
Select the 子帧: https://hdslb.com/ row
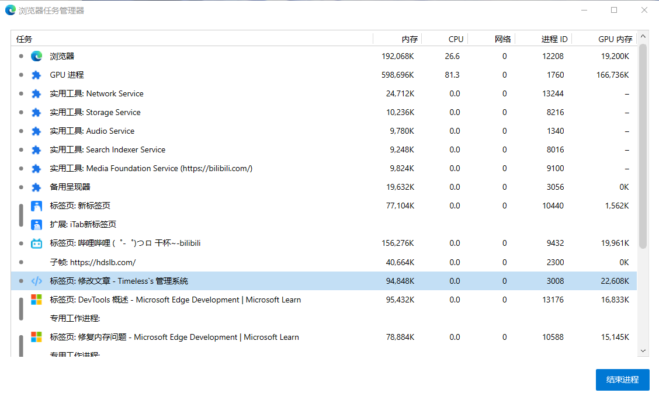click(324, 262)
